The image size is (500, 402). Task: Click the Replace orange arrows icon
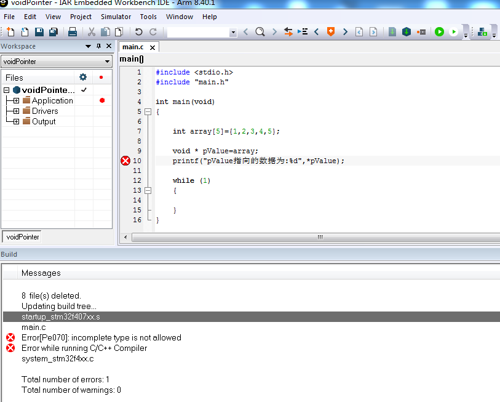(x=288, y=32)
